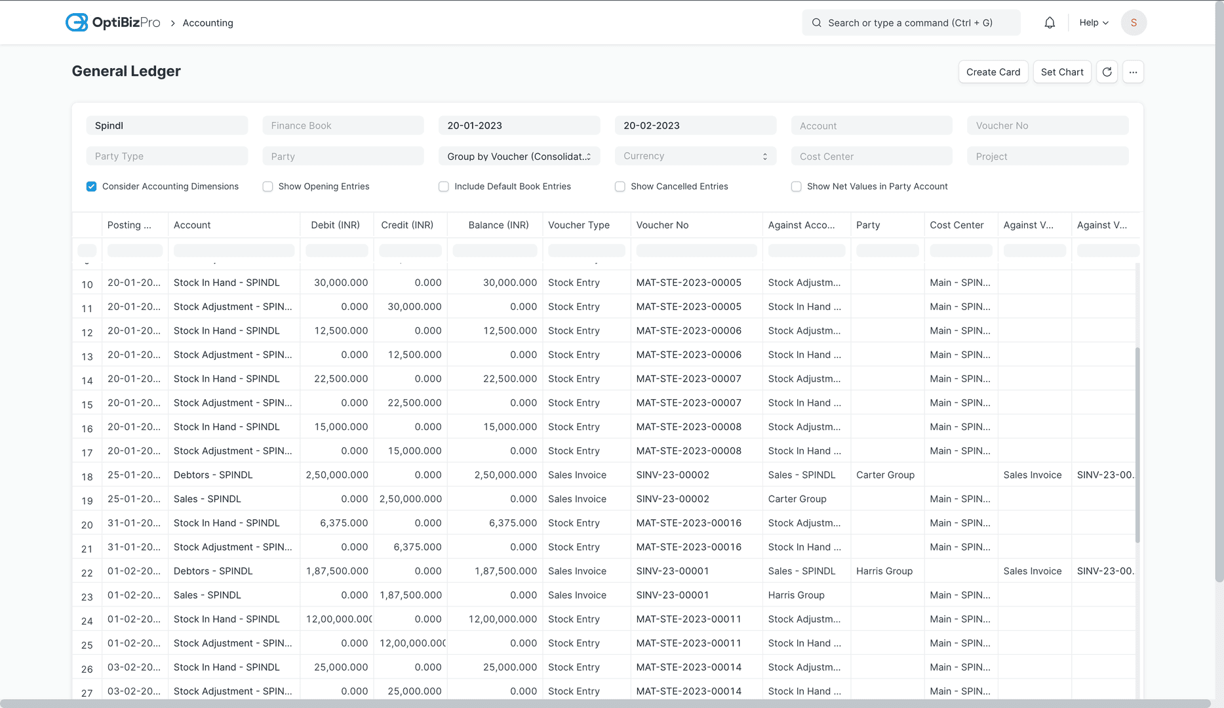This screenshot has height=708, width=1224.
Task: Go to the Accounting breadcrumb
Action: point(208,22)
